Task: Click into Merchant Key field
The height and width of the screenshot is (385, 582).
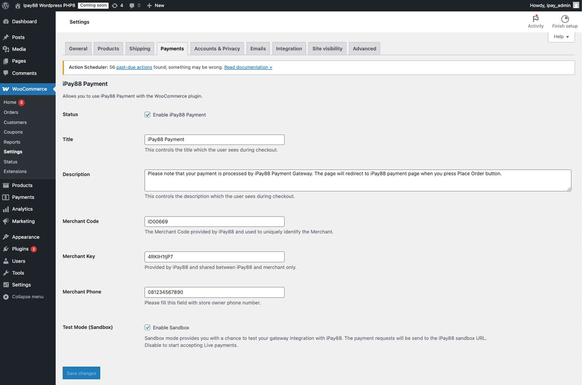Action: (214, 257)
